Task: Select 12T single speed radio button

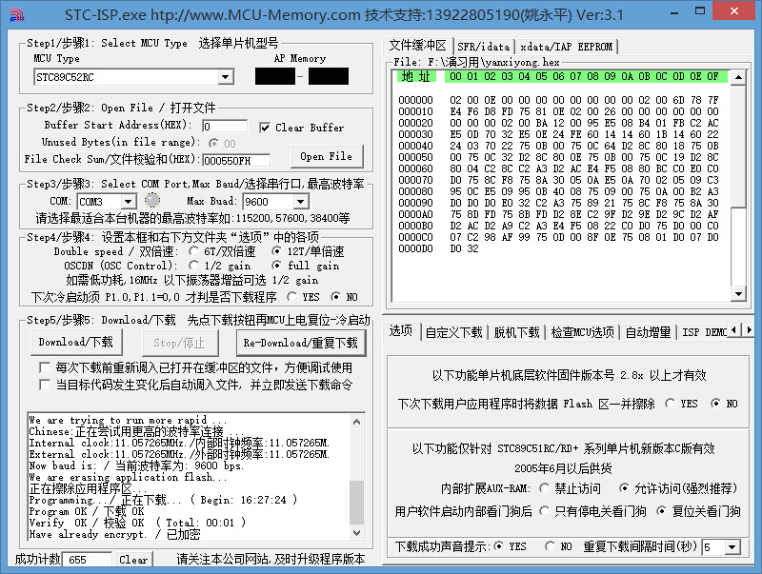Action: (x=276, y=251)
